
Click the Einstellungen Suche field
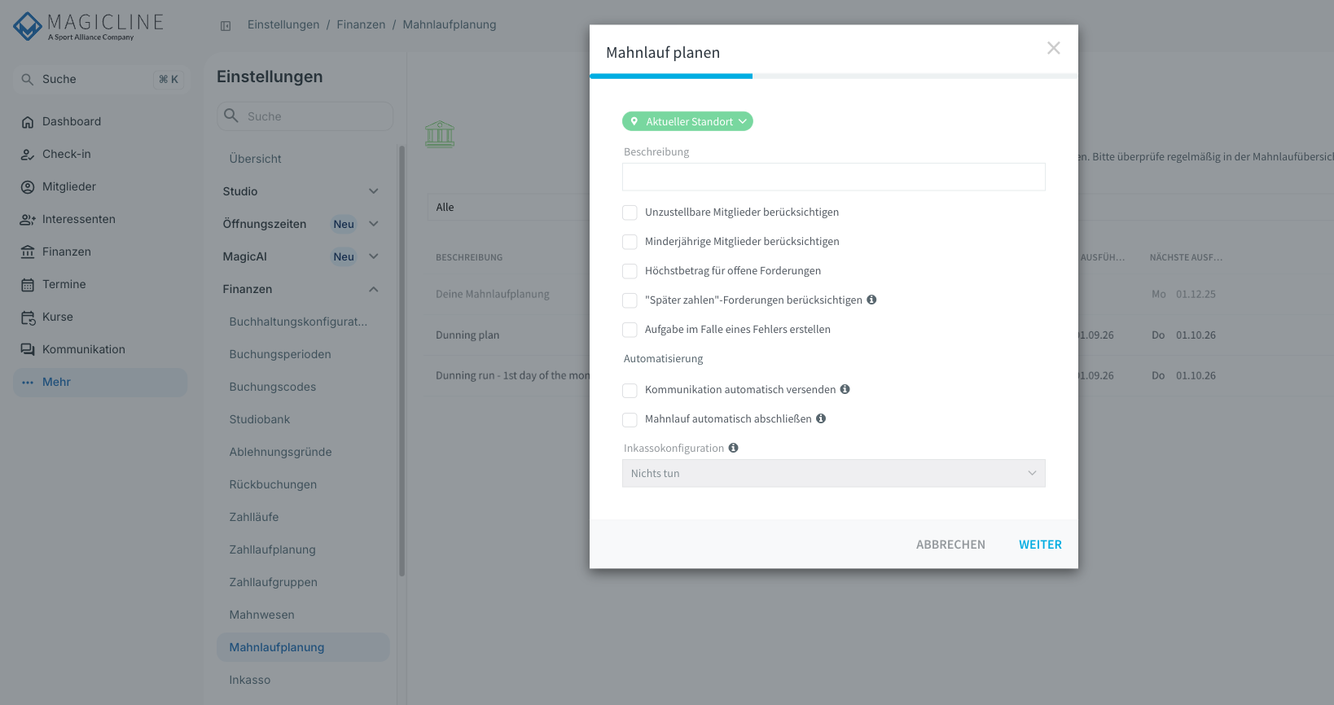[305, 116]
